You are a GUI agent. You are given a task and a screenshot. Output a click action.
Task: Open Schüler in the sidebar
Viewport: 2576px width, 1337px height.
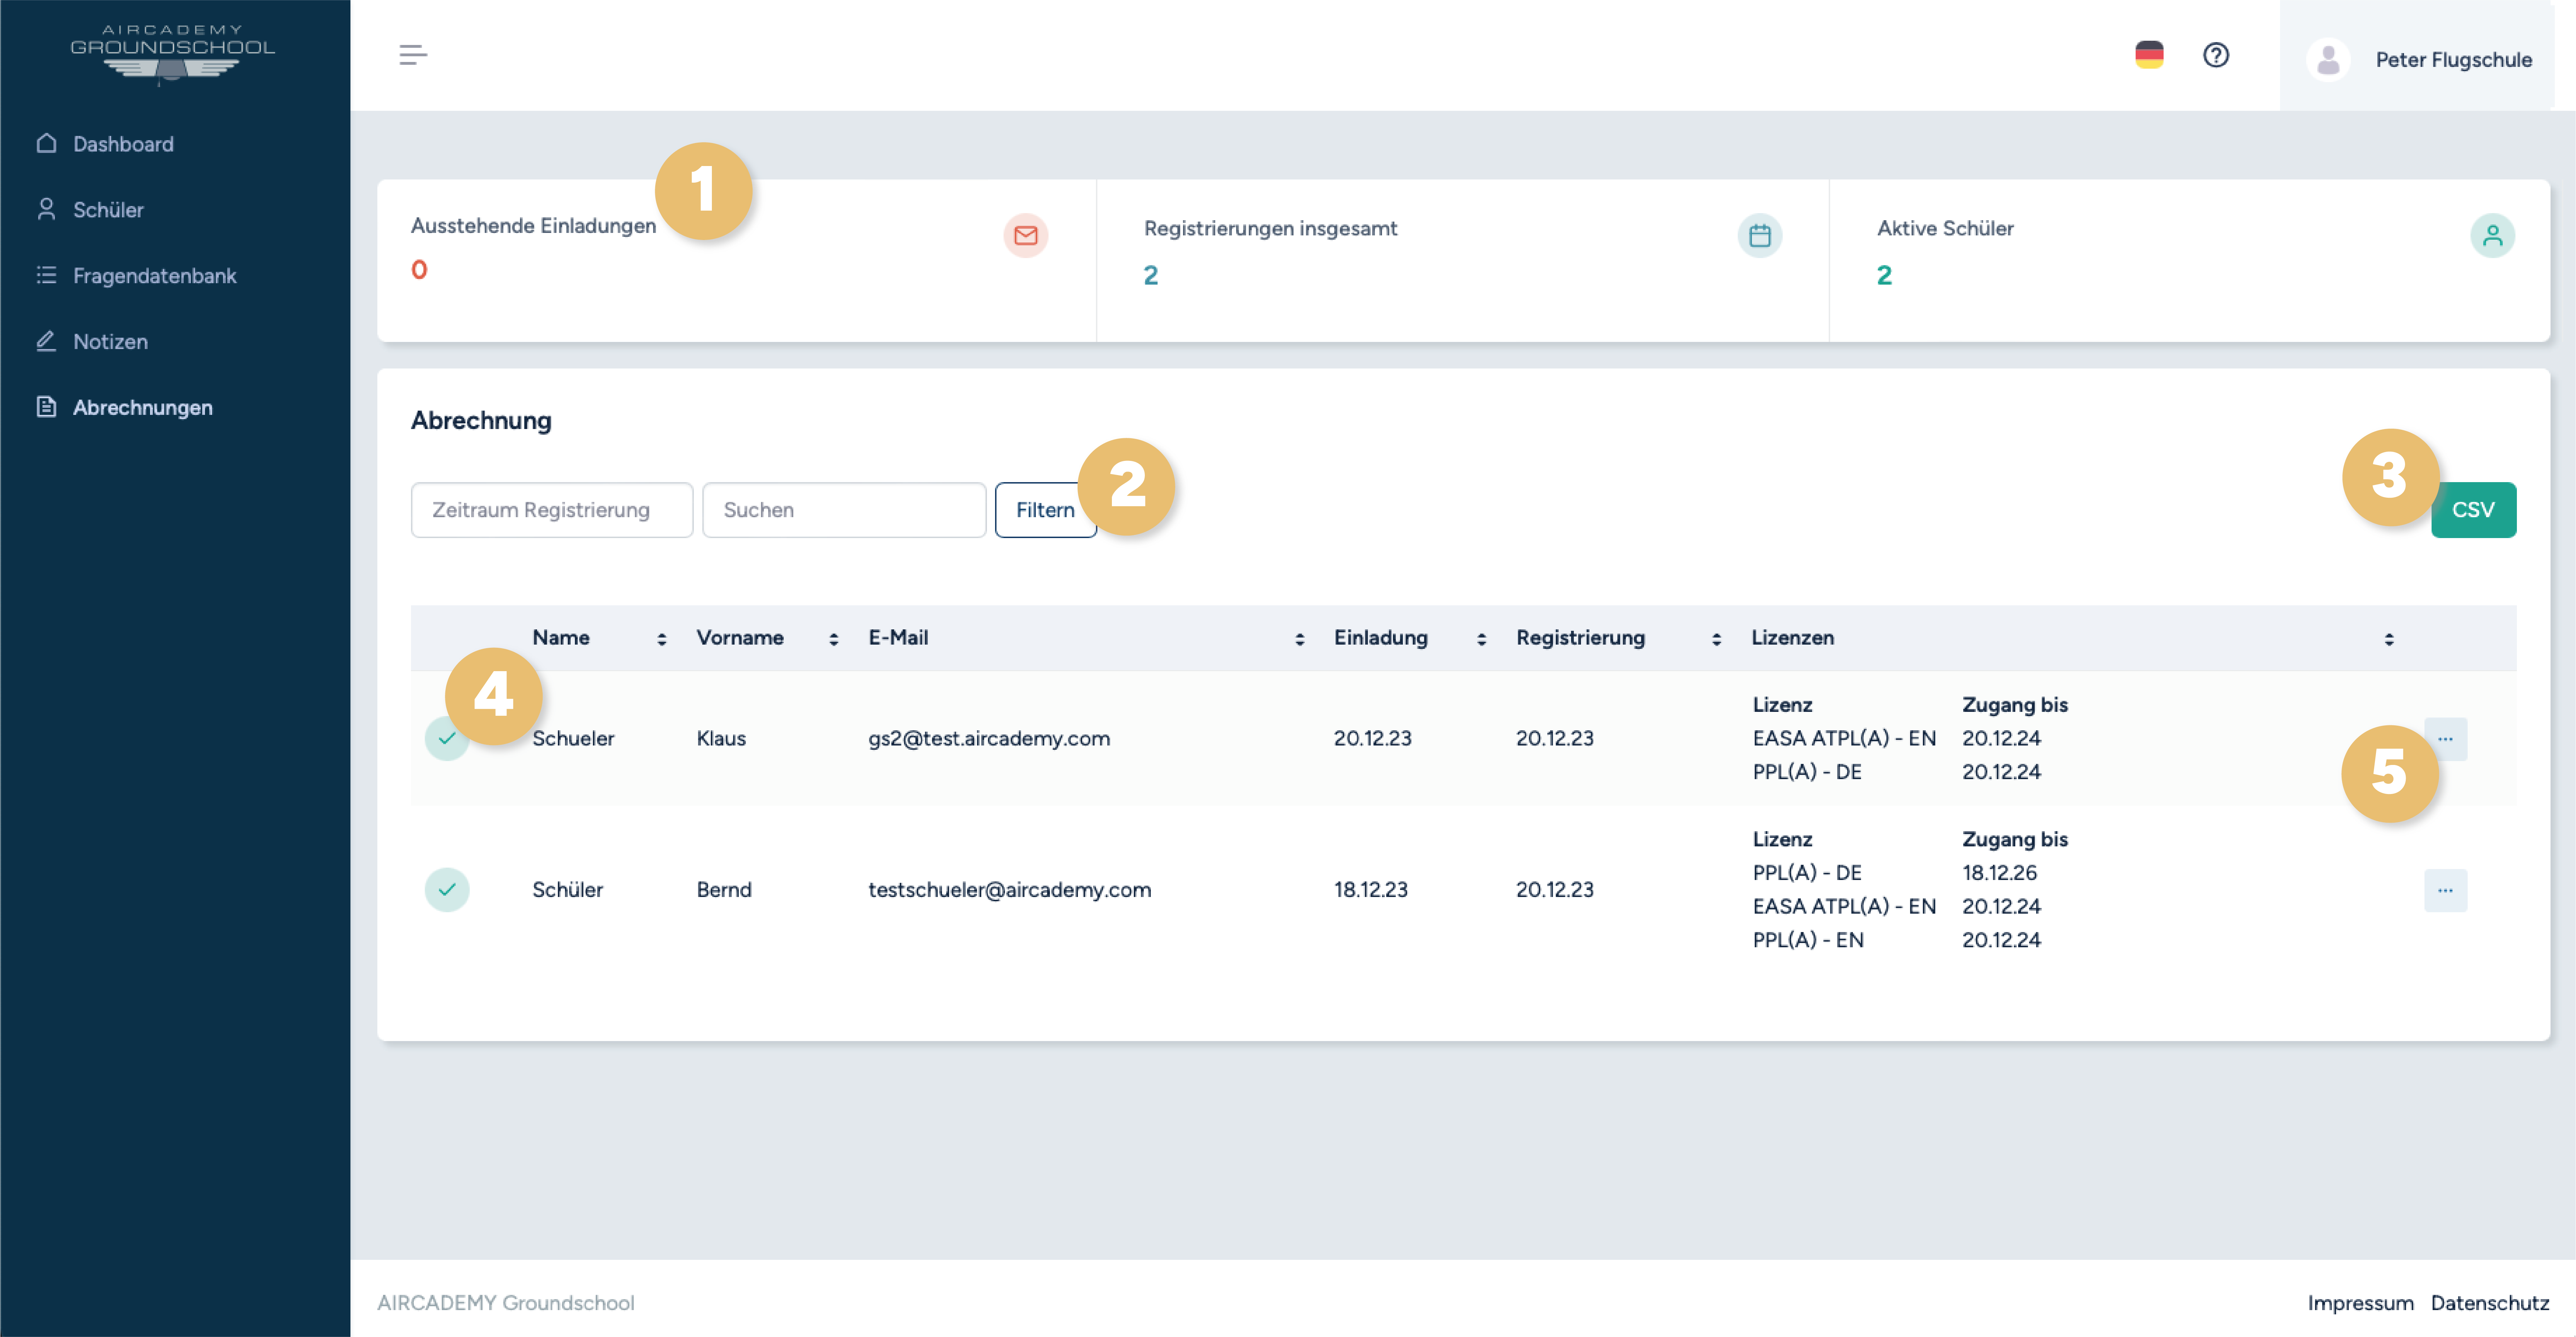(108, 210)
